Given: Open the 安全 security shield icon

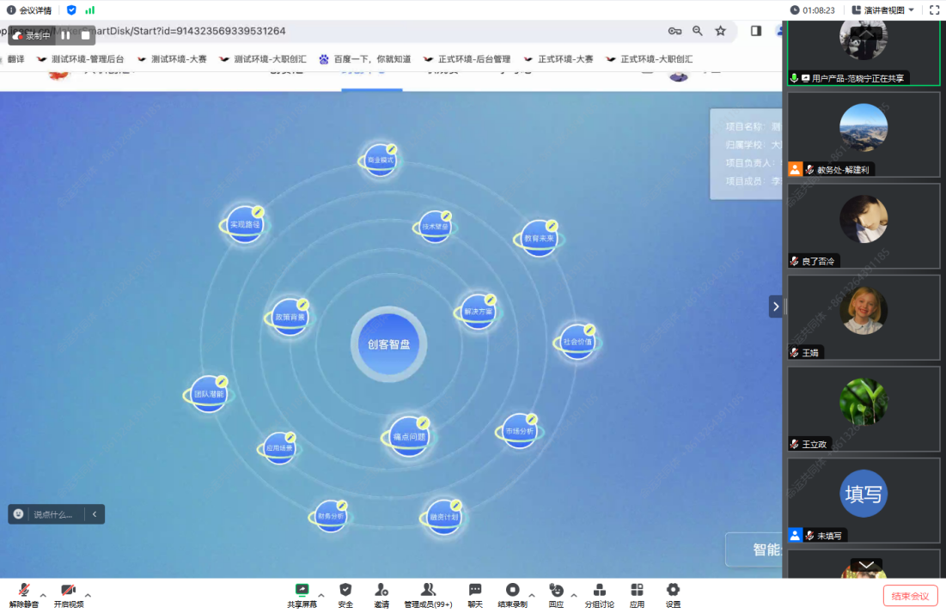Looking at the screenshot, I should (345, 591).
